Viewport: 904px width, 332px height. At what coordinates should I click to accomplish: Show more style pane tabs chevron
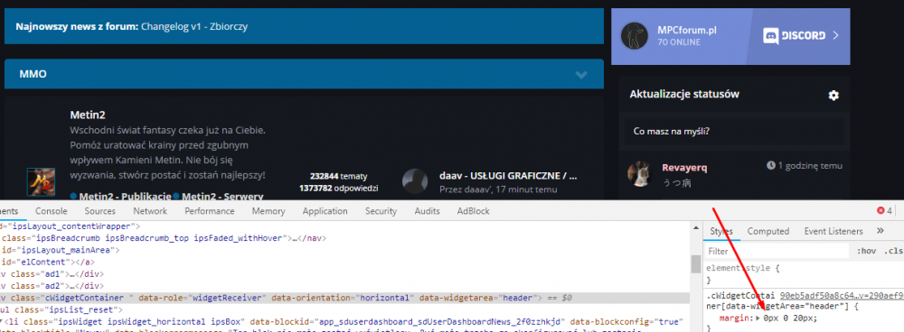(x=880, y=231)
